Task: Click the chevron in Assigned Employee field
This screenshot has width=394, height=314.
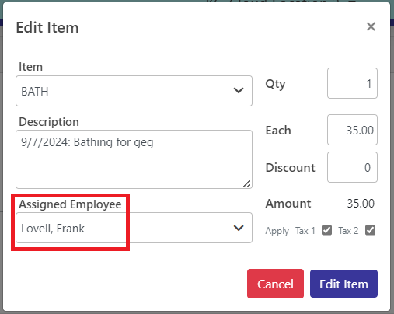Action: pyautogui.click(x=239, y=228)
